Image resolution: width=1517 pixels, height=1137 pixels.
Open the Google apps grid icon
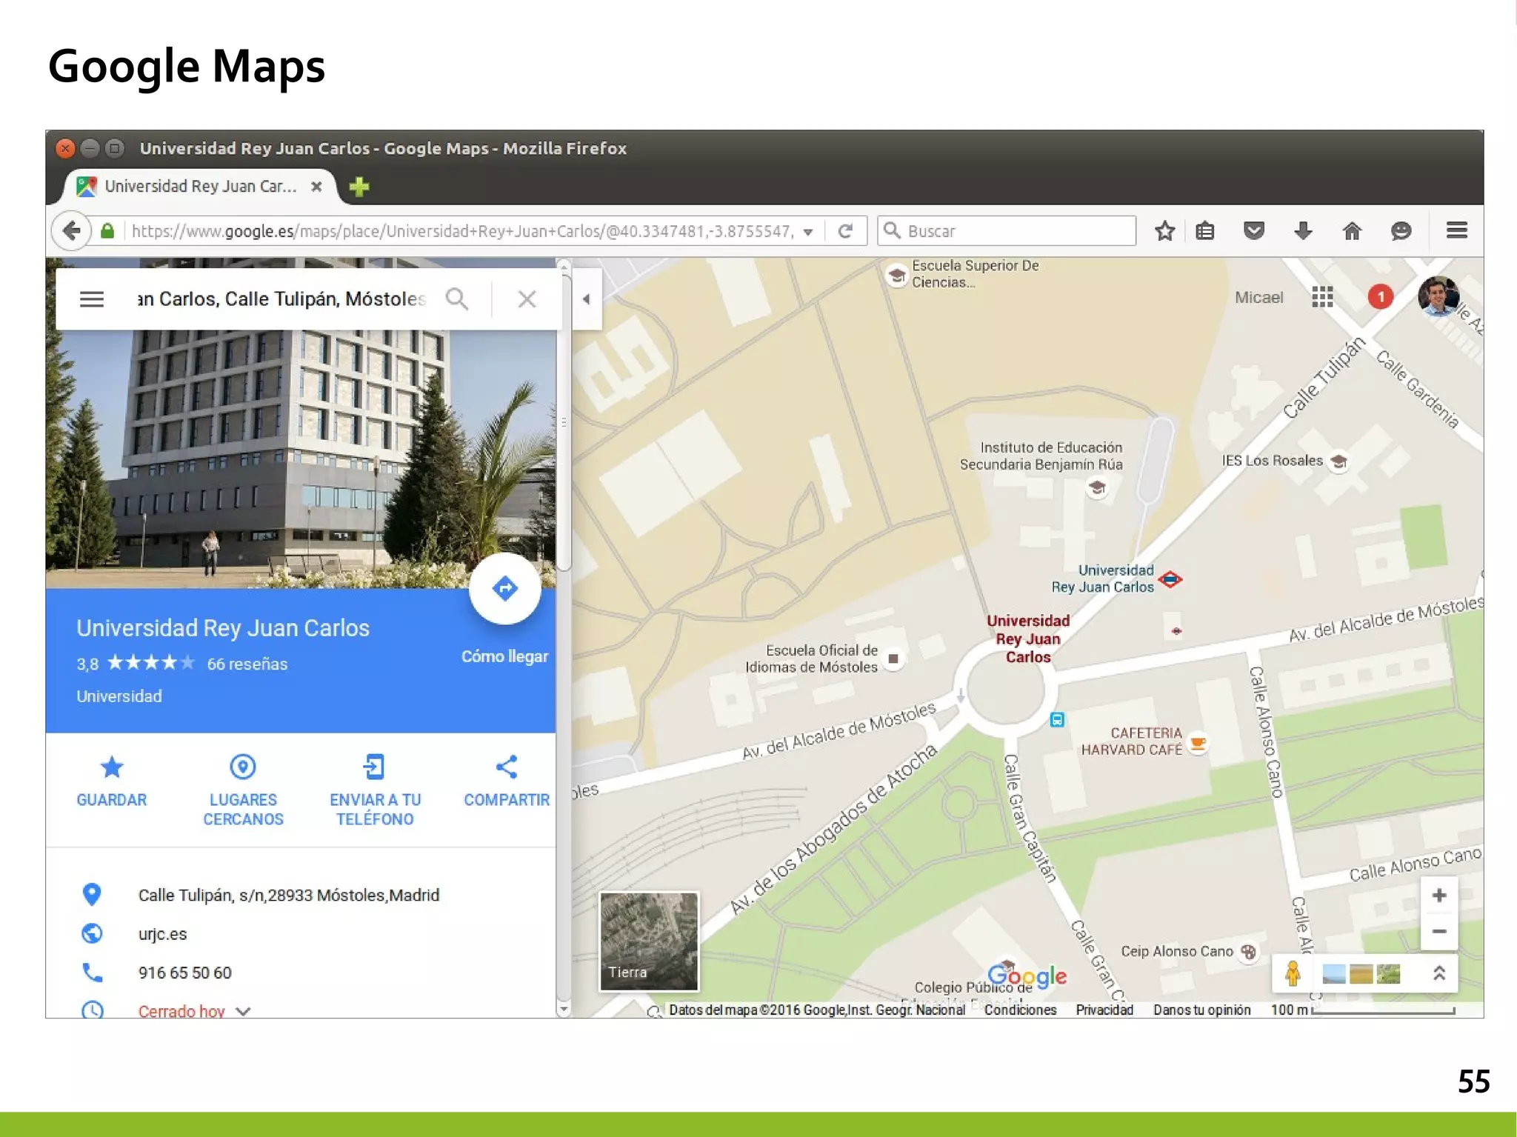[1322, 297]
